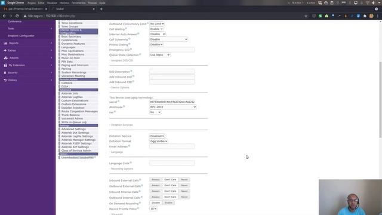Click the My Extension icon in sidebar
Screen dimensions: 382x215
click(5, 65)
